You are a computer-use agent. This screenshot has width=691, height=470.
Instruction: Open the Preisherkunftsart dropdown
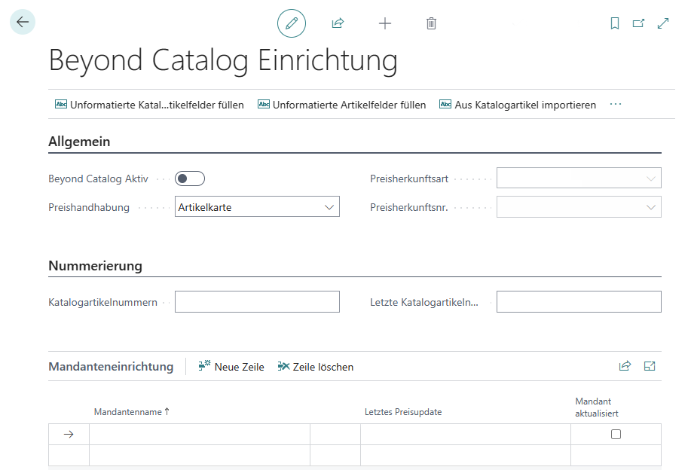point(579,178)
